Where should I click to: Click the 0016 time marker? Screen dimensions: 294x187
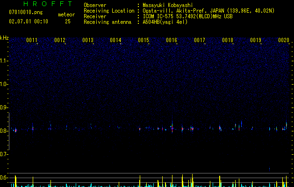[172, 40]
